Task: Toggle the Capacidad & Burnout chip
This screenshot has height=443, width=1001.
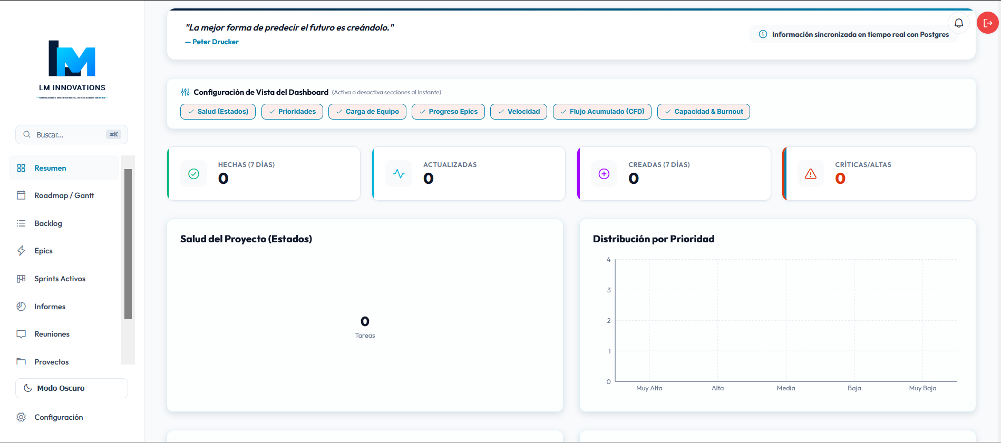Action: point(704,112)
